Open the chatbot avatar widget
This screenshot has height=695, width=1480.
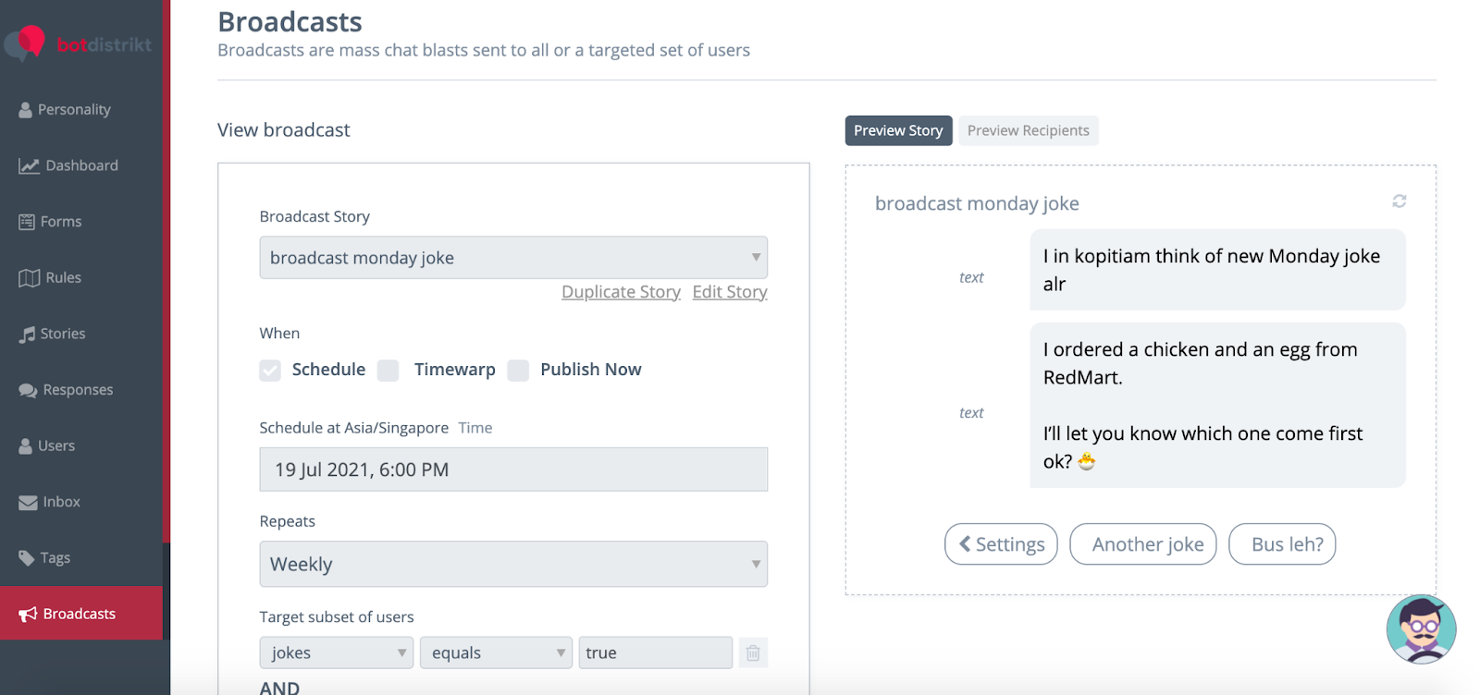[1421, 629]
